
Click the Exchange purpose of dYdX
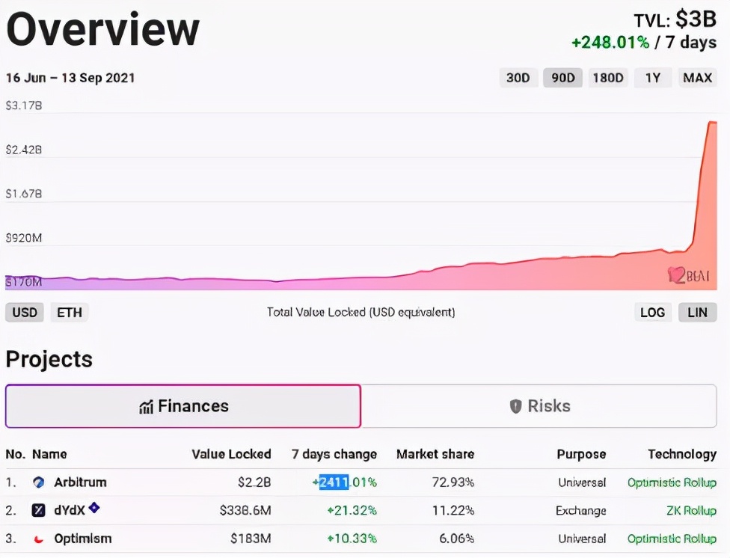point(581,510)
